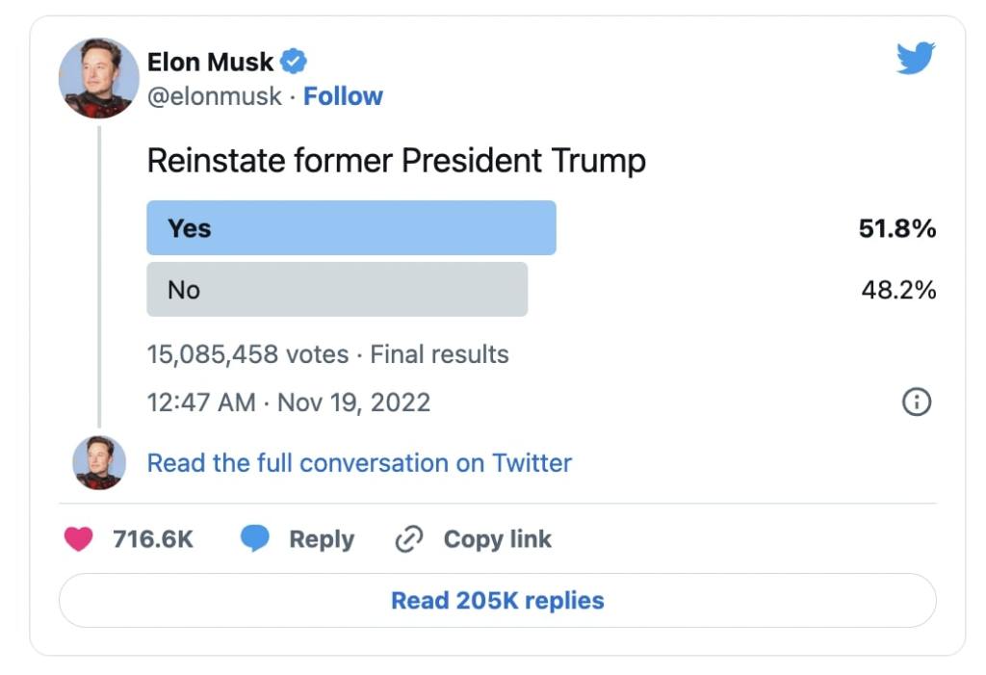Follow the @elonmusk account

click(x=343, y=96)
